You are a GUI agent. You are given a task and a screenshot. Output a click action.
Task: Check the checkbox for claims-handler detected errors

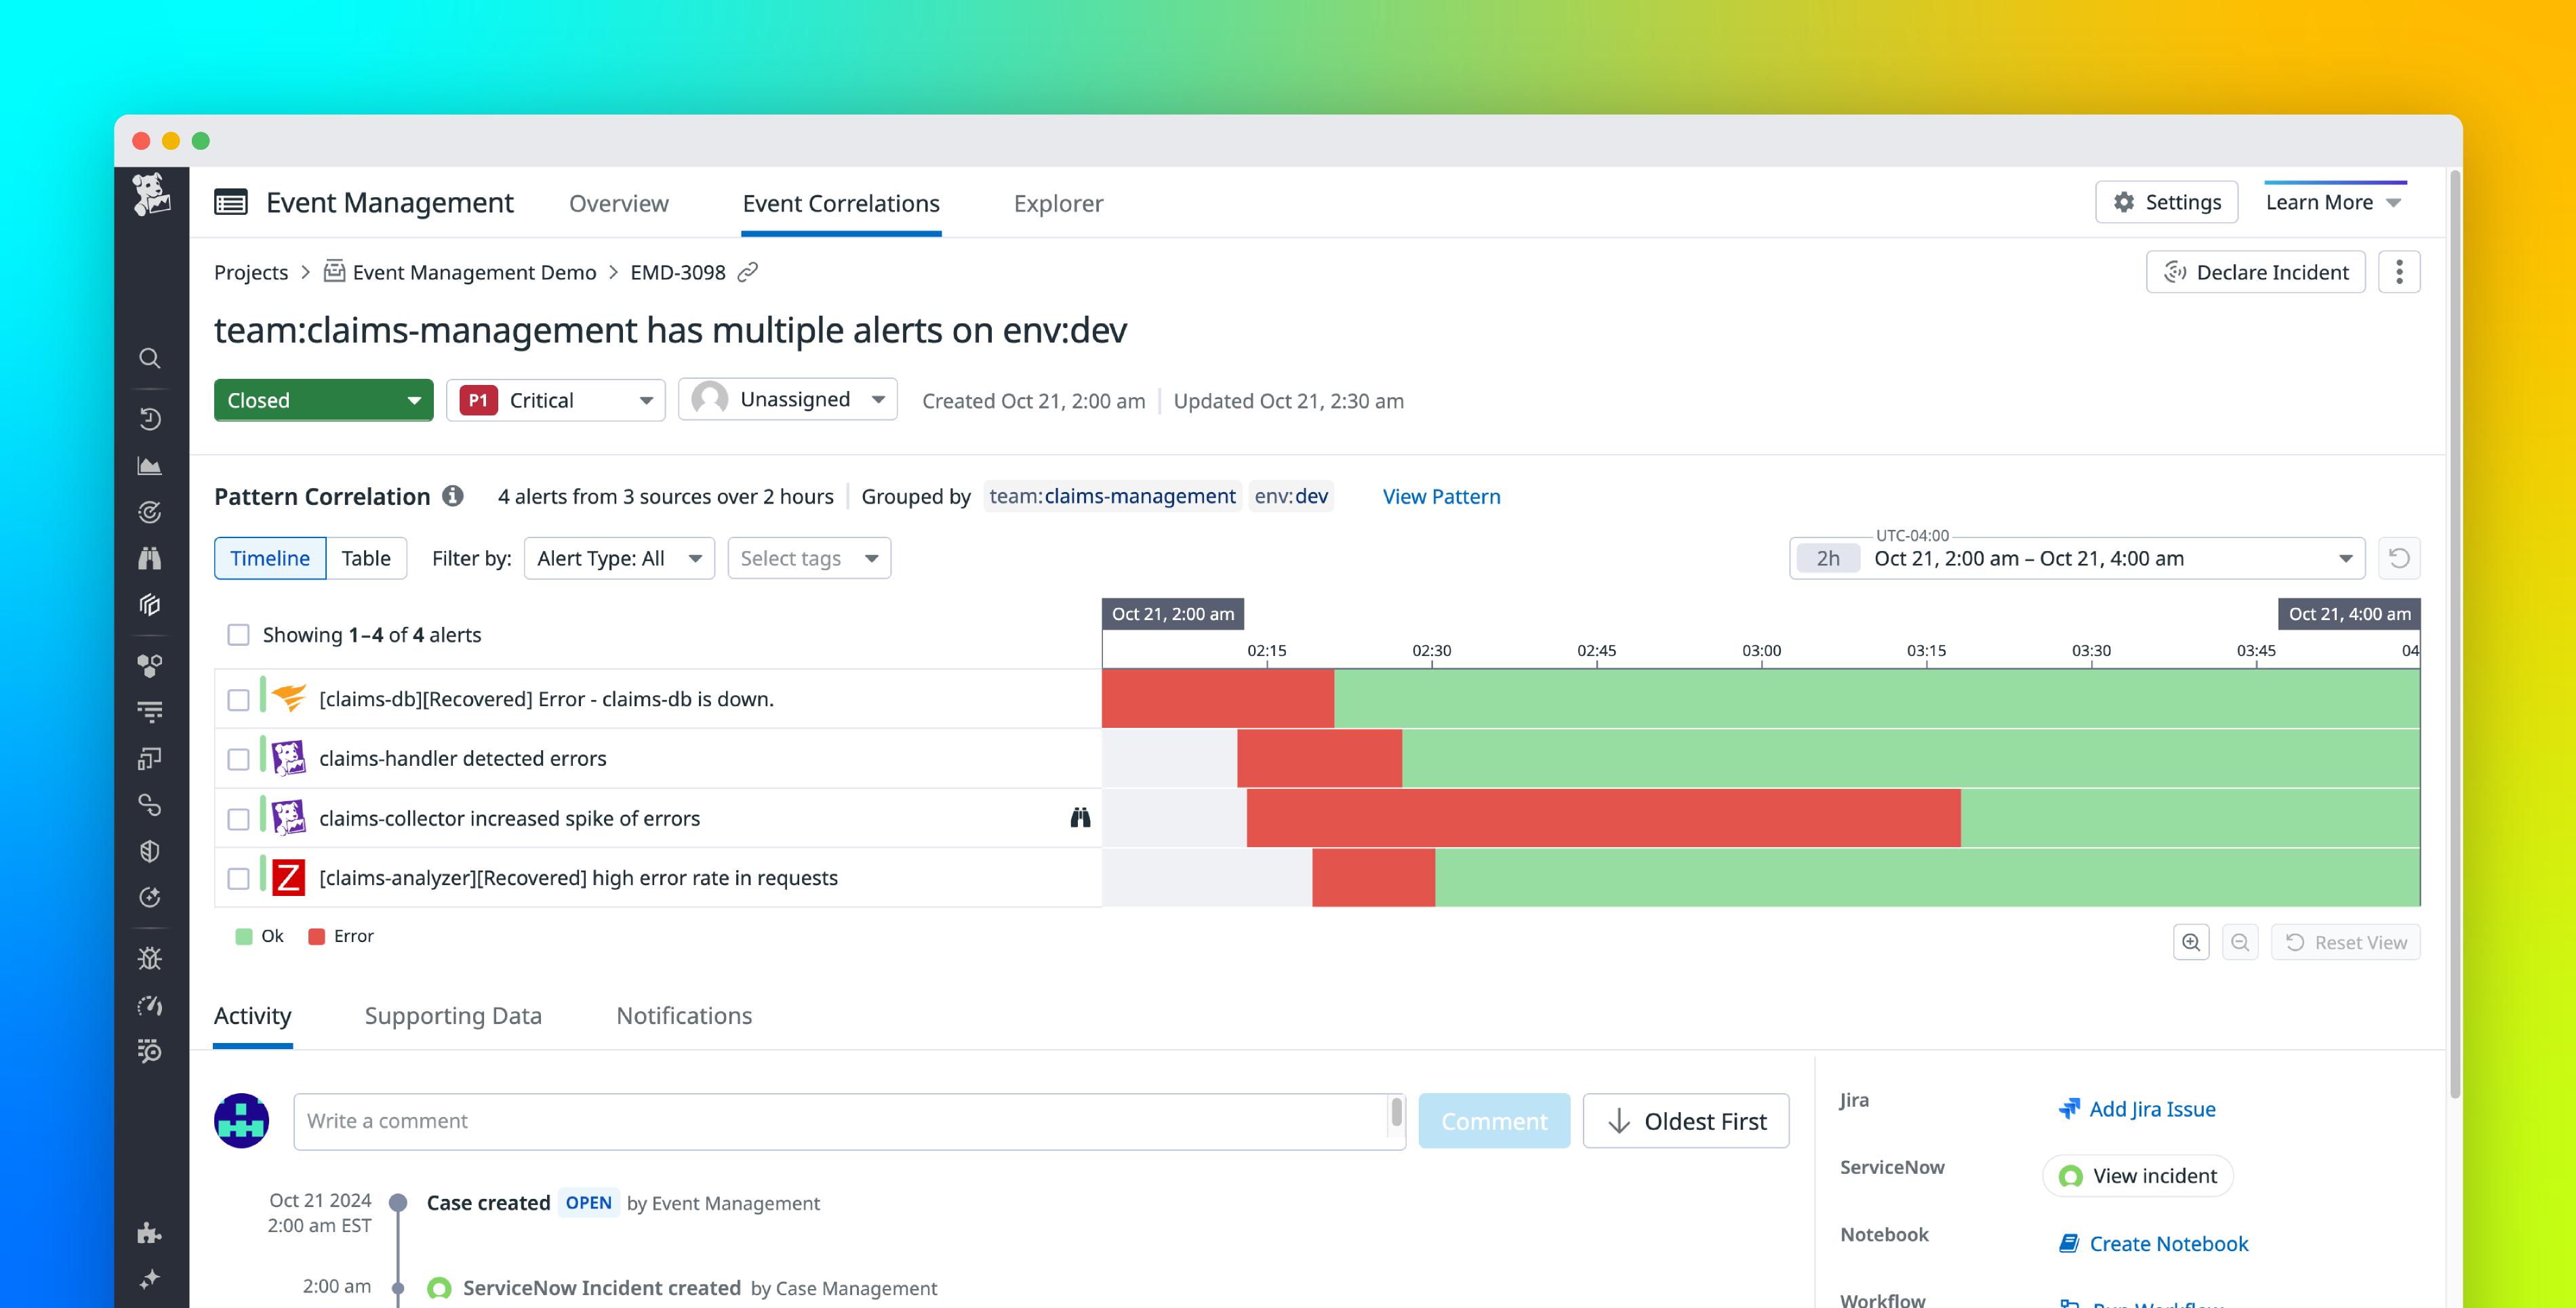[x=238, y=758]
